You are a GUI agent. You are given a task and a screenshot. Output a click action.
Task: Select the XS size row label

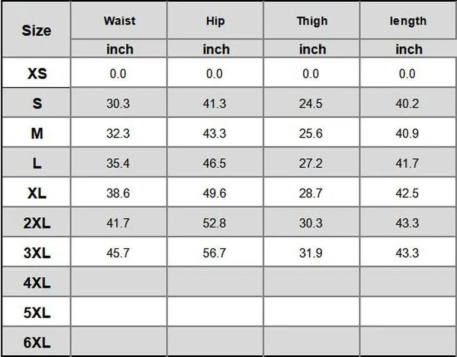pos(36,74)
